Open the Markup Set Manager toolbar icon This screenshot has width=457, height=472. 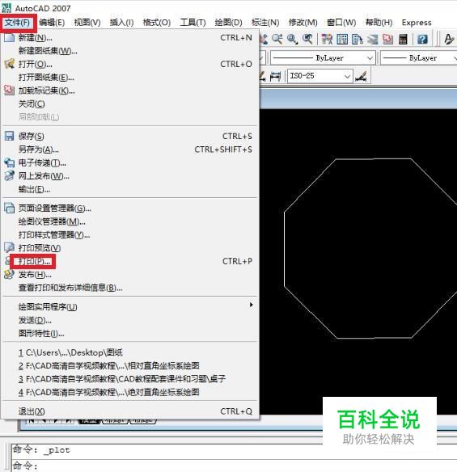click(387, 39)
